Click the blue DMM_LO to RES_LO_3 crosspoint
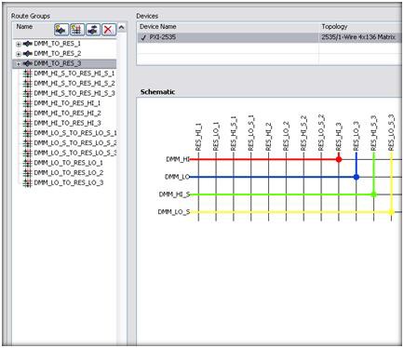The image size is (404, 348). (357, 177)
